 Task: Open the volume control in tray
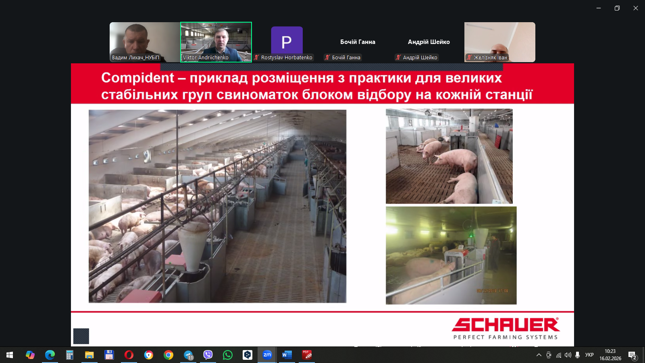[568, 355]
